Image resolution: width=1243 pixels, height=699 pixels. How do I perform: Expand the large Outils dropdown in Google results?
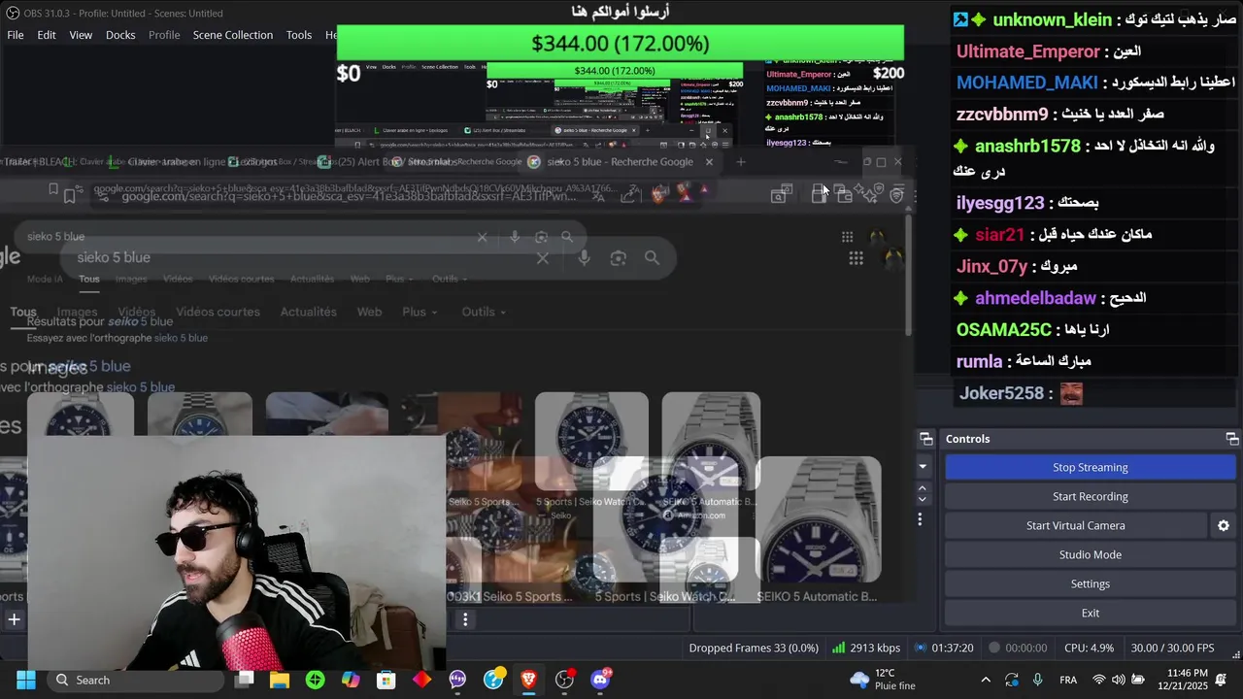tap(484, 312)
